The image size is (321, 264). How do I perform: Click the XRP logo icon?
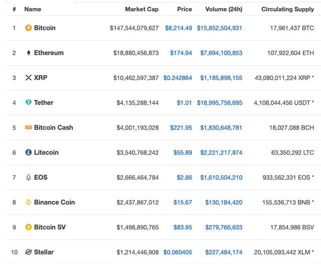click(28, 78)
